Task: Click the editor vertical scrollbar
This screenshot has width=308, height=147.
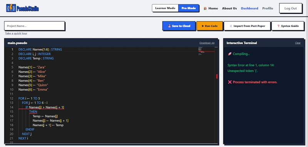Action: tap(216, 95)
